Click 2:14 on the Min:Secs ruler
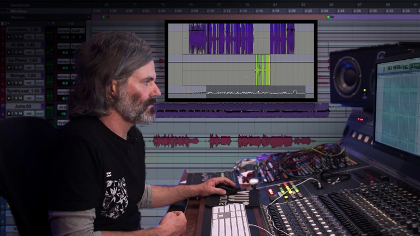The width and height of the screenshot is (420, 236). 243,11
